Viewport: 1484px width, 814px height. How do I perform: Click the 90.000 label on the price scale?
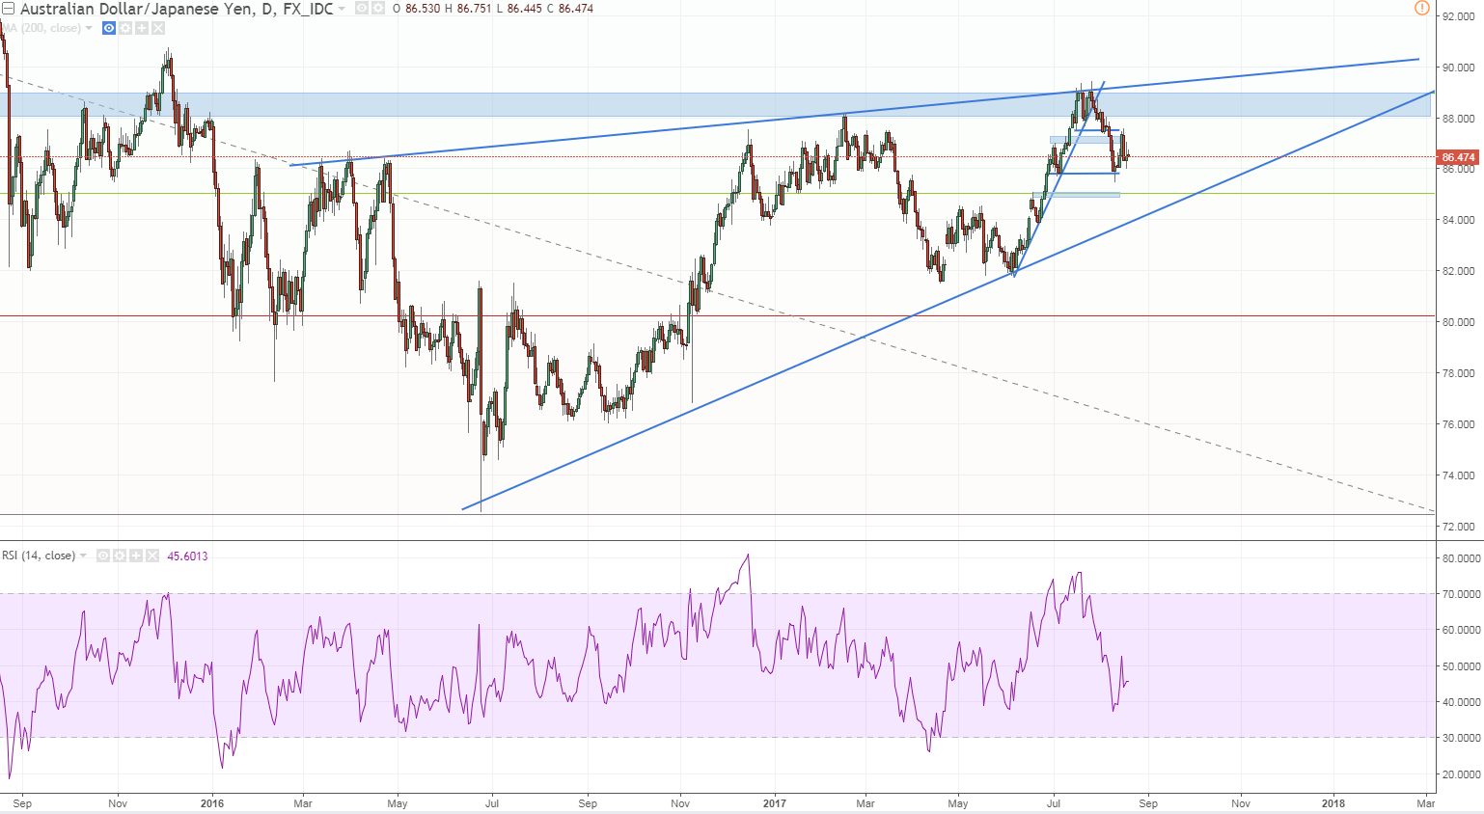point(1458,68)
